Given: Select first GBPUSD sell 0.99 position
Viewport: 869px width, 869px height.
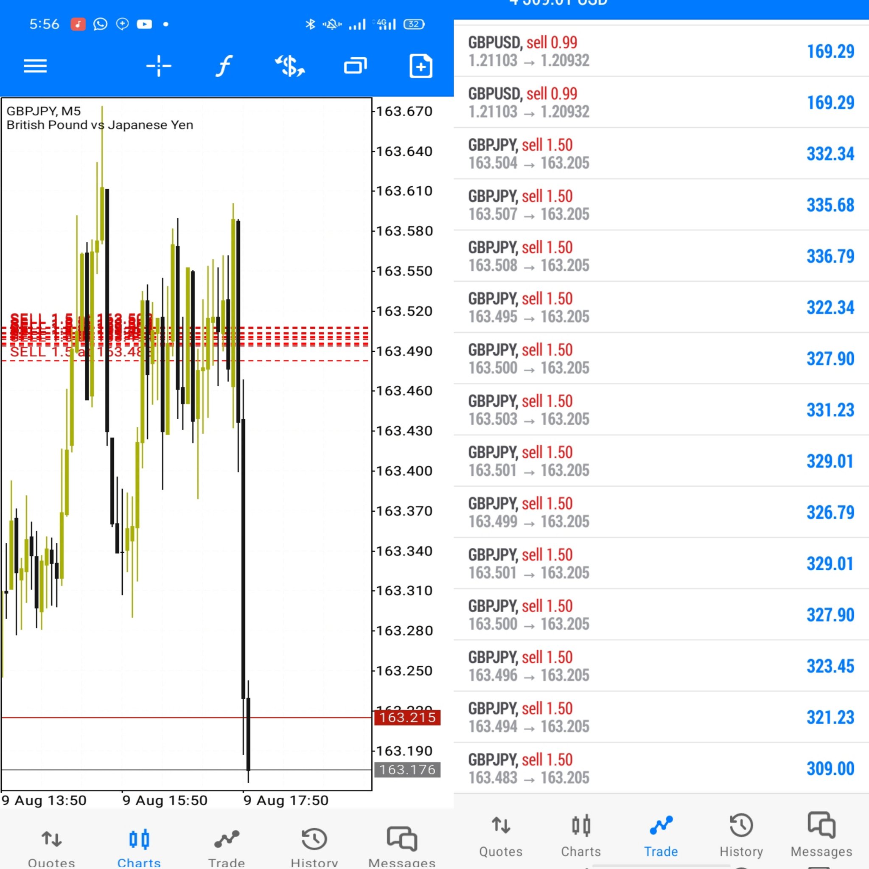Looking at the screenshot, I should pyautogui.click(x=660, y=51).
